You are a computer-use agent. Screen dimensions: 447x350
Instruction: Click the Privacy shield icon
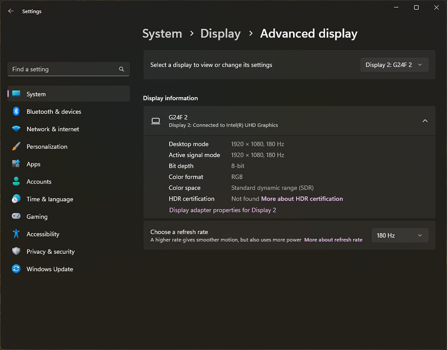click(16, 251)
